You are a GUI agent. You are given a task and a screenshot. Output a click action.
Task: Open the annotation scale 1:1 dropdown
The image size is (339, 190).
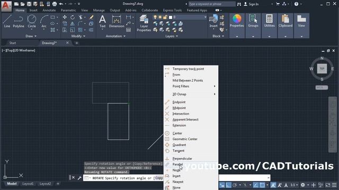pyautogui.click(x=294, y=185)
